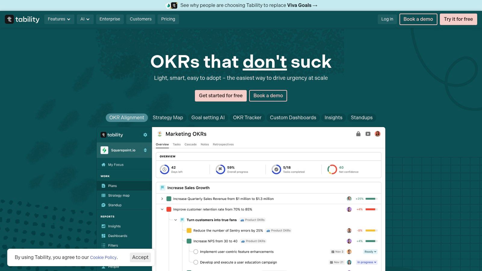Click the Net confidence ring icon
Screen dimensions: 482x271
(x=332, y=170)
